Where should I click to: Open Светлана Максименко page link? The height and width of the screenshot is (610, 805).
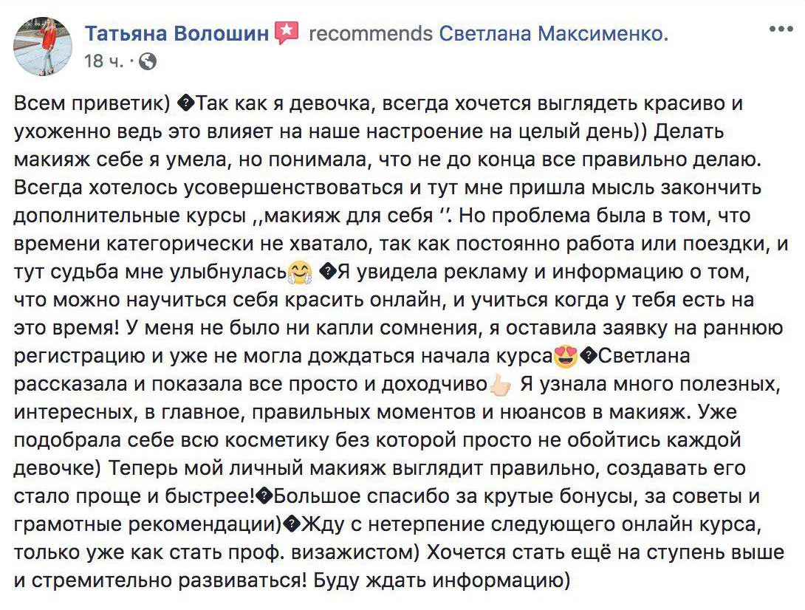[x=553, y=33]
